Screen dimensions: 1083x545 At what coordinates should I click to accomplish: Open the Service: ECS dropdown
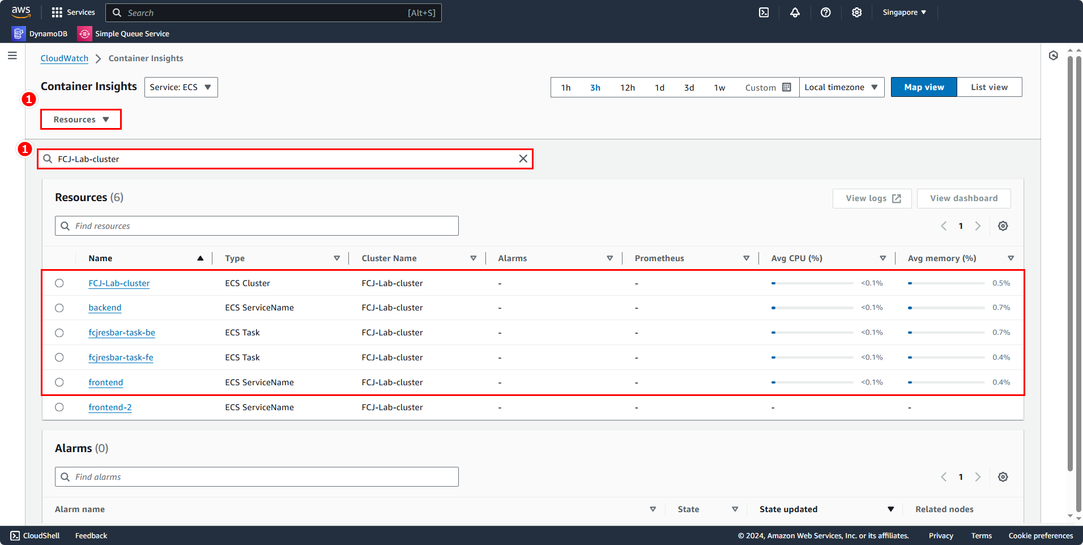pos(181,87)
